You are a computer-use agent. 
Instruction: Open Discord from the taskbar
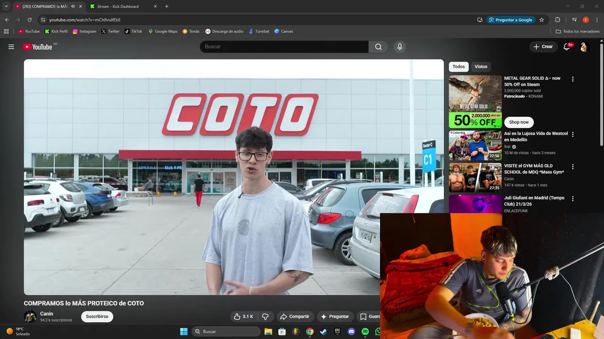(x=351, y=331)
